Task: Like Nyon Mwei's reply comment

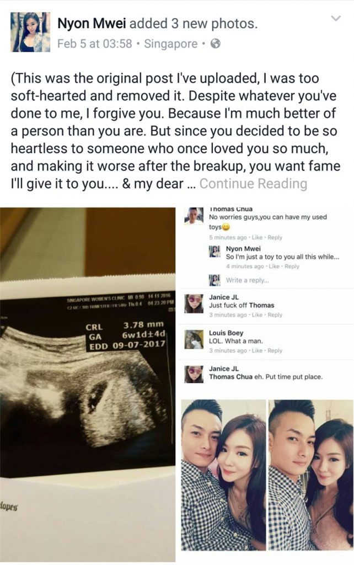Action: coord(273,266)
